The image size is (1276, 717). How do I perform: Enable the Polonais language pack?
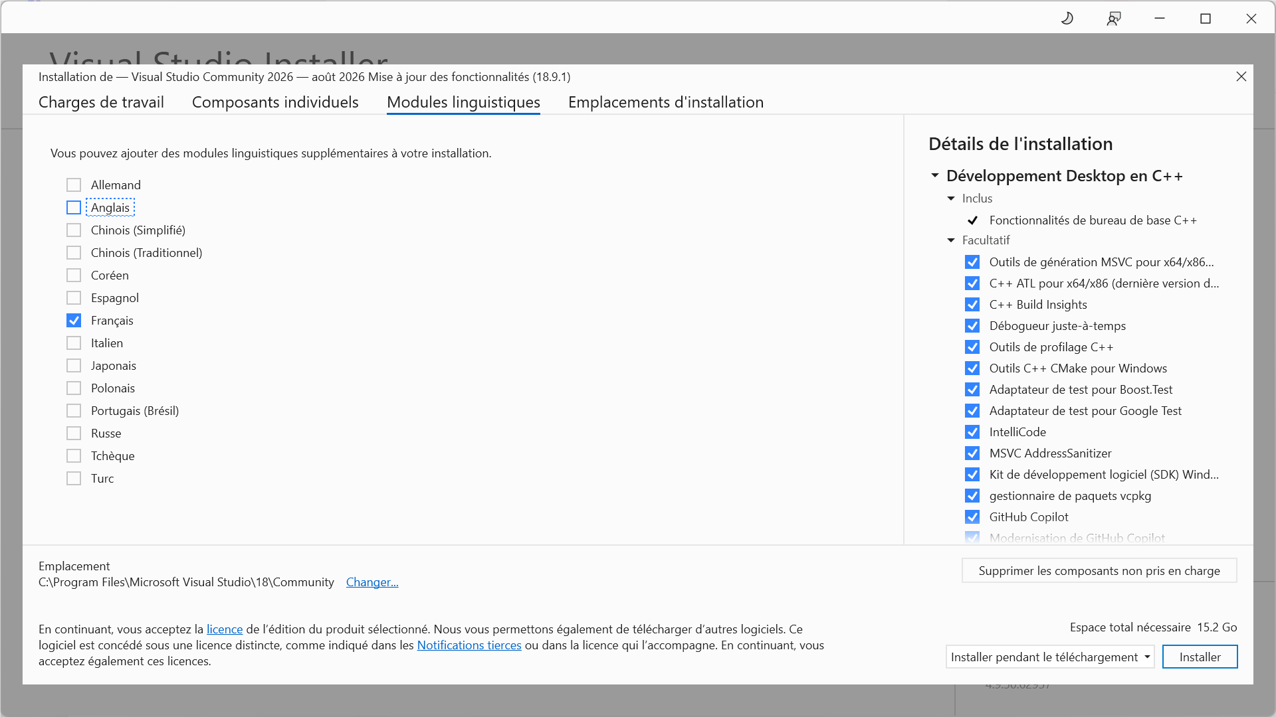tap(74, 388)
